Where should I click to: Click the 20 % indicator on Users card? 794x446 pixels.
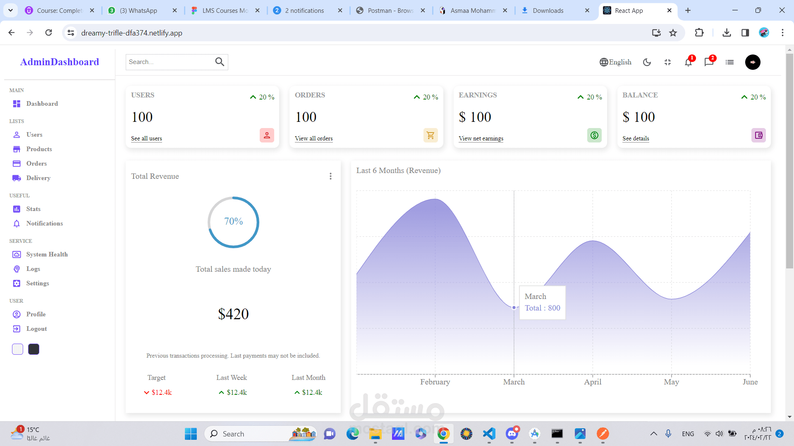pos(262,97)
